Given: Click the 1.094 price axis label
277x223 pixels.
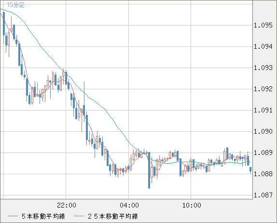Looking at the screenshot, I should click(x=263, y=46).
